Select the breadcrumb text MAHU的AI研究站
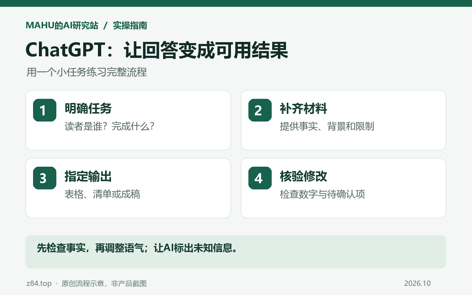472x295 pixels. coord(62,25)
